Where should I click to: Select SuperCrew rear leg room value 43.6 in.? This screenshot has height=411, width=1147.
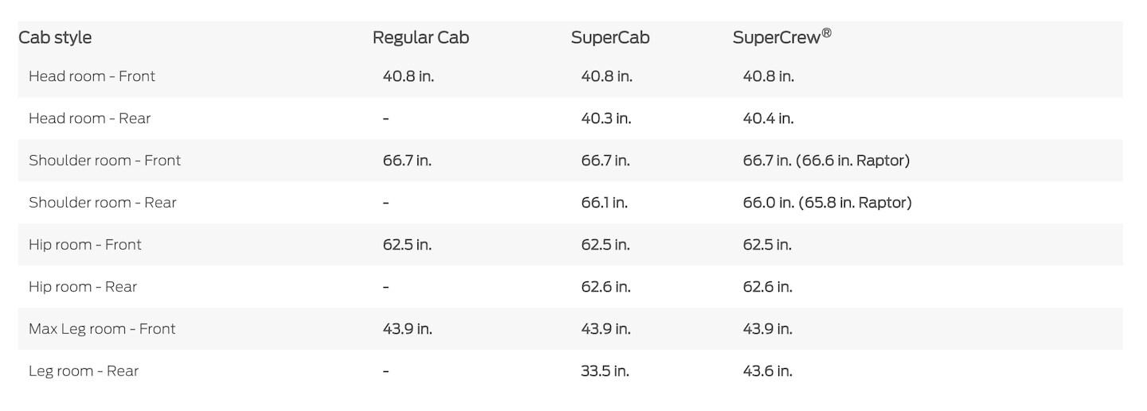click(767, 371)
